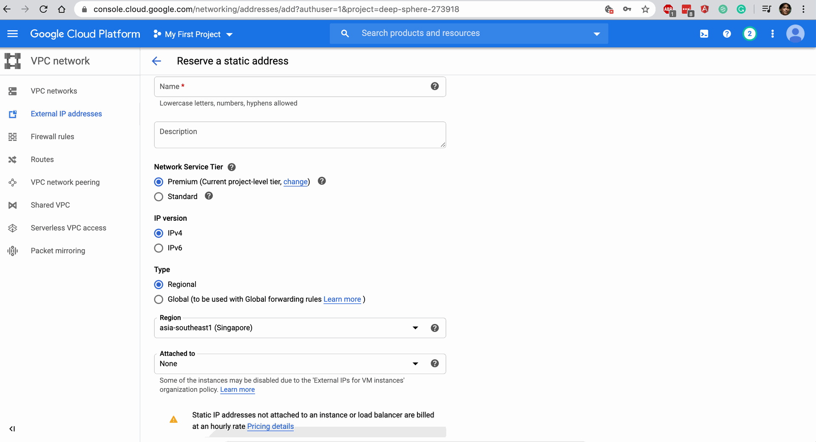The image size is (816, 442).
Task: Click Learn more about Global forwarding rules
Action: pos(342,299)
